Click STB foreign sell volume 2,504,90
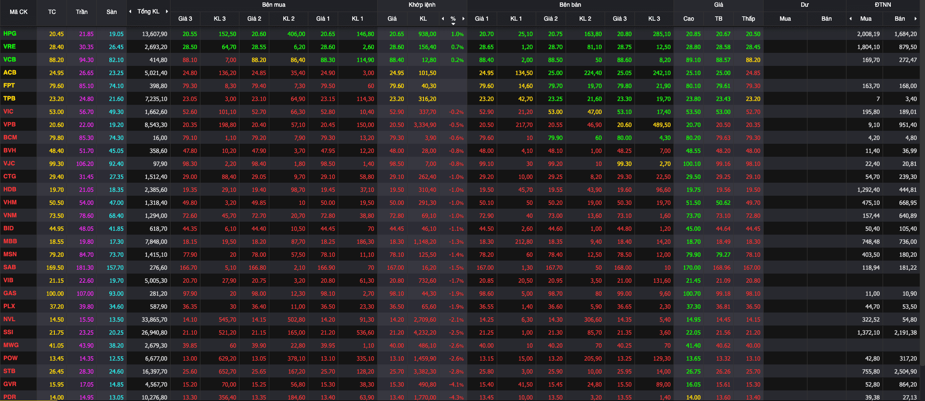 click(x=906, y=372)
